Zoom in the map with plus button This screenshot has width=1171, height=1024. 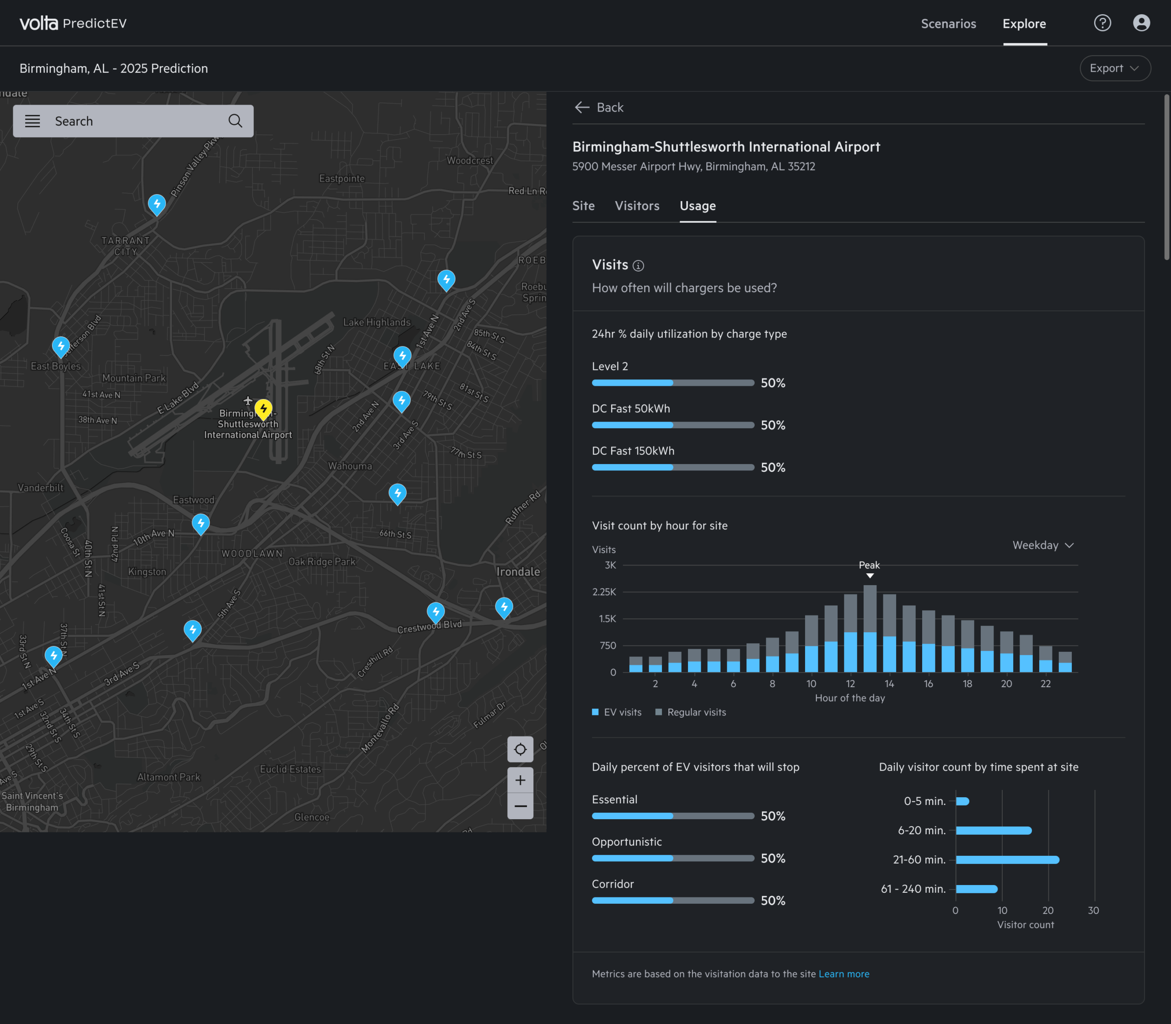click(521, 780)
